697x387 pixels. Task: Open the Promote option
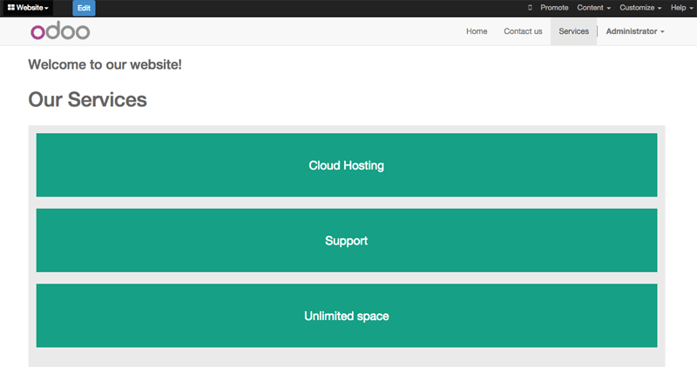pyautogui.click(x=554, y=8)
